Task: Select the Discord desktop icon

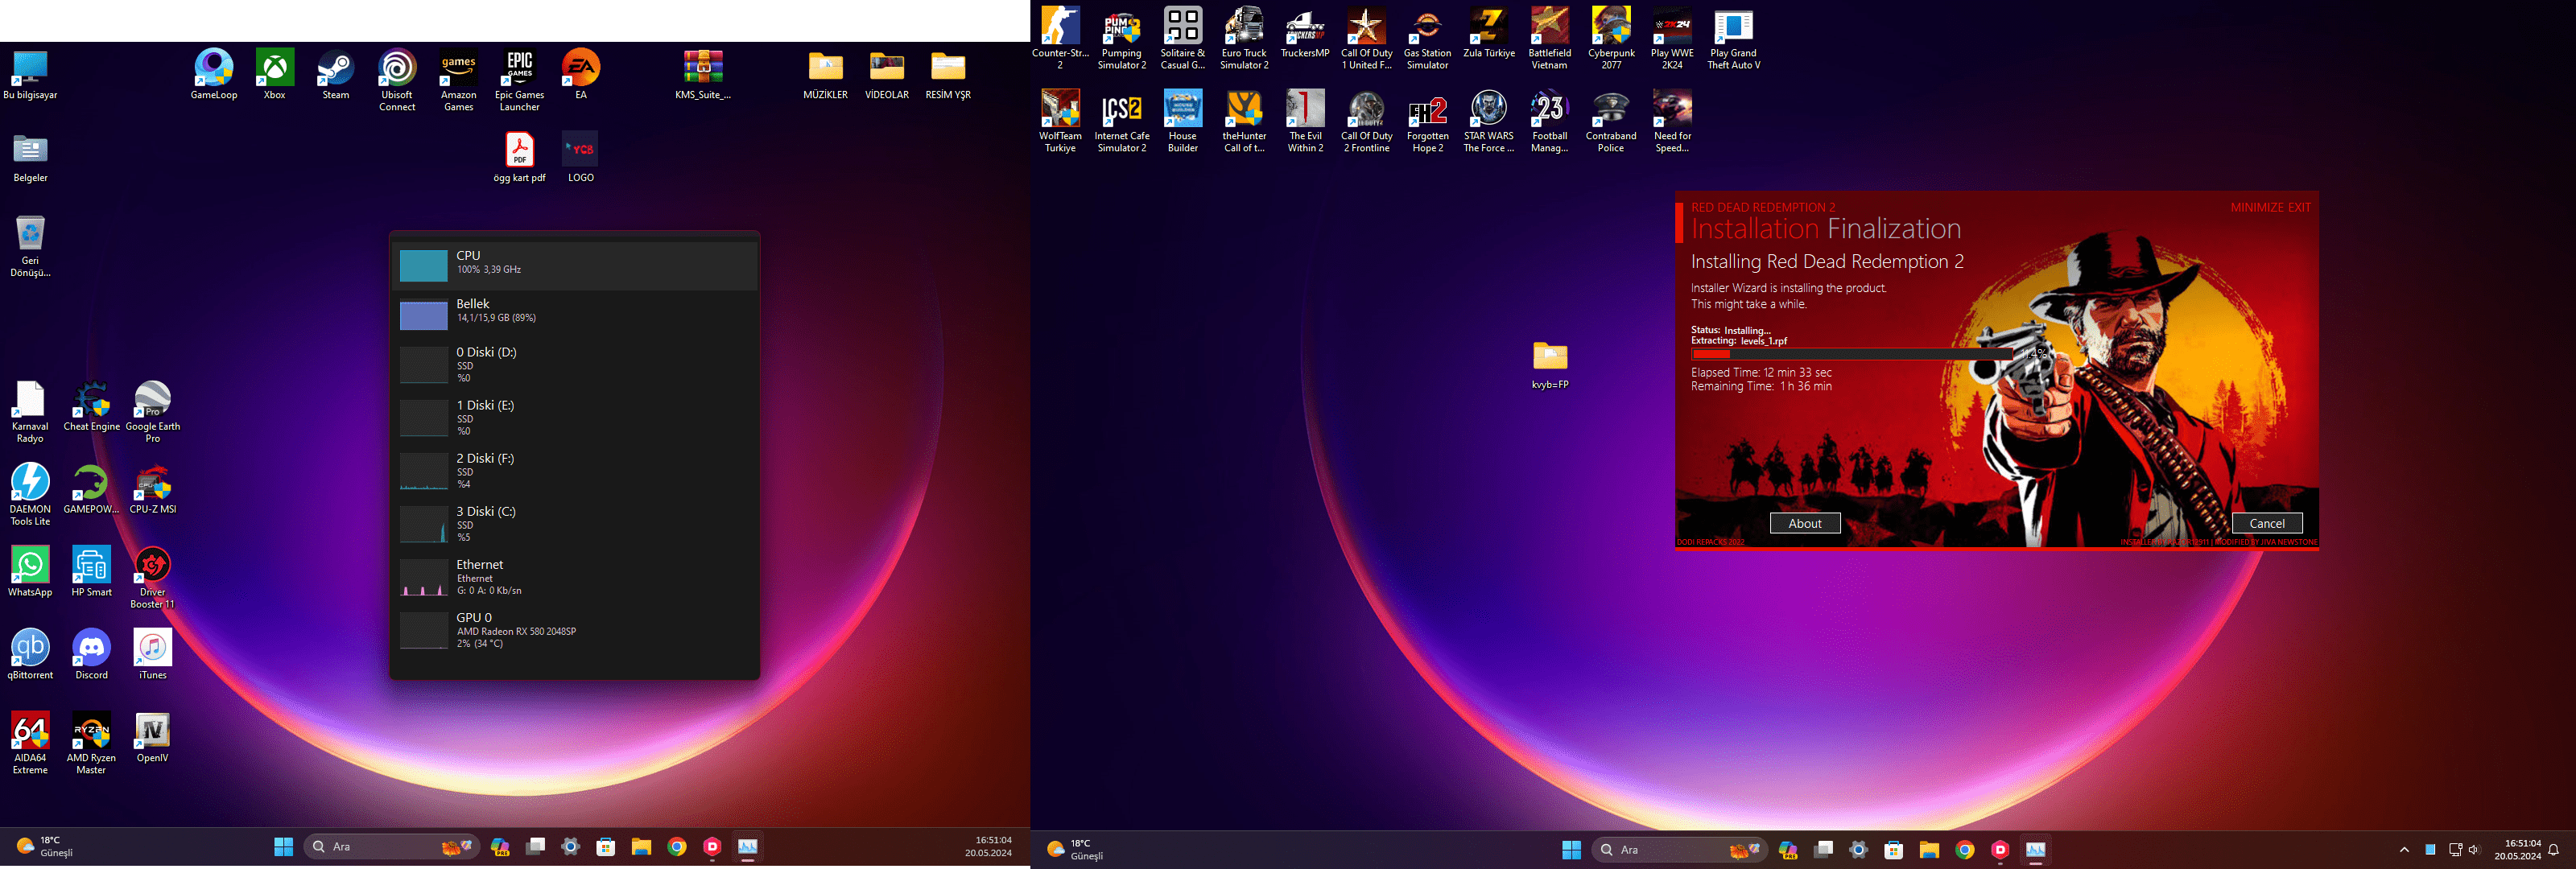Action: click(91, 656)
